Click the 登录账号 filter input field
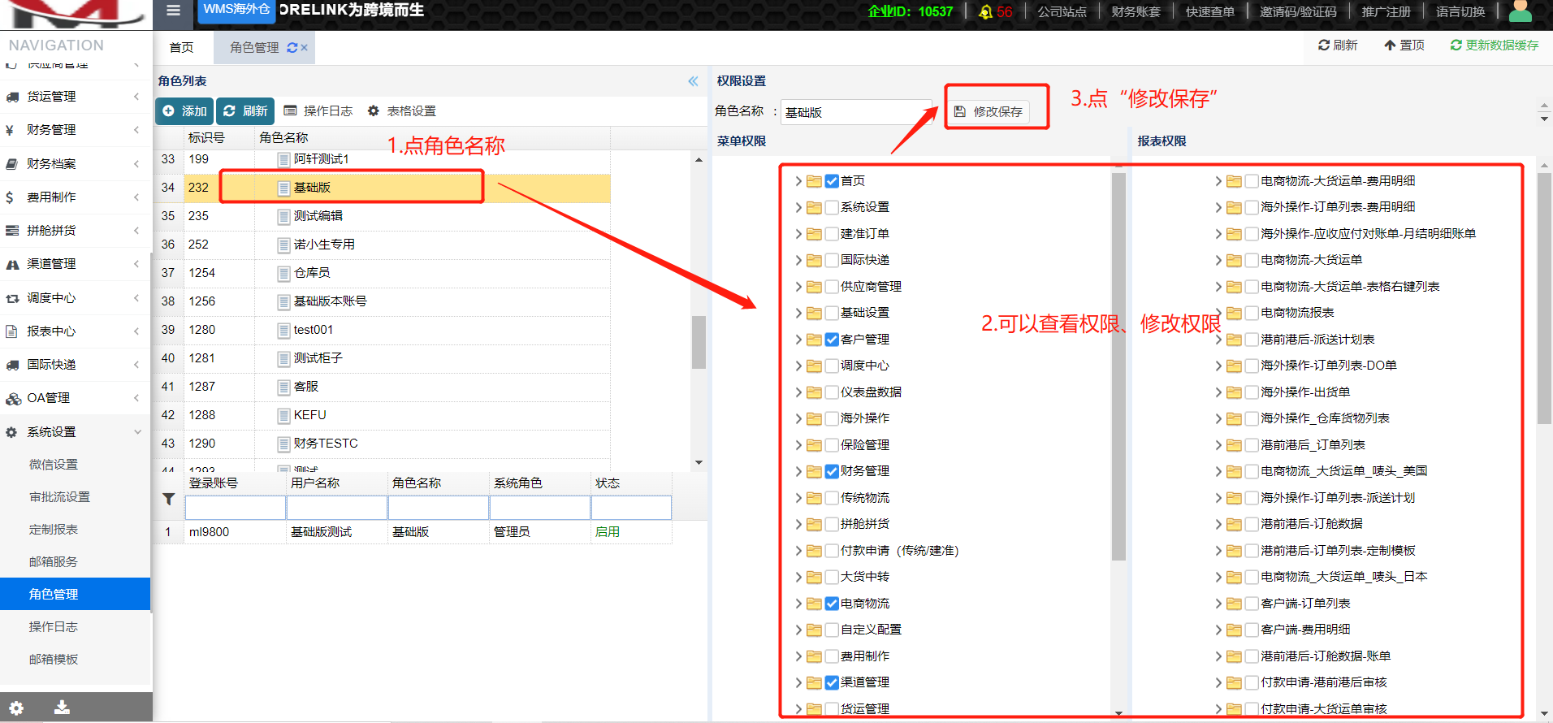The height and width of the screenshot is (723, 1553). (236, 508)
